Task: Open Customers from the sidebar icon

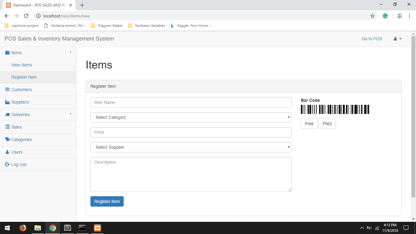Action: click(7, 90)
